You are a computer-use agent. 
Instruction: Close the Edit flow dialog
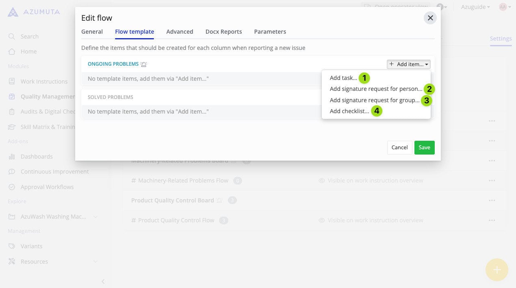coord(430,18)
